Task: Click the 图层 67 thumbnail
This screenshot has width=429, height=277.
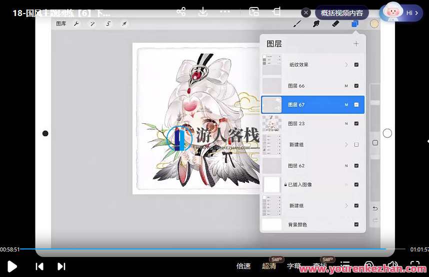Action: pyautogui.click(x=271, y=105)
